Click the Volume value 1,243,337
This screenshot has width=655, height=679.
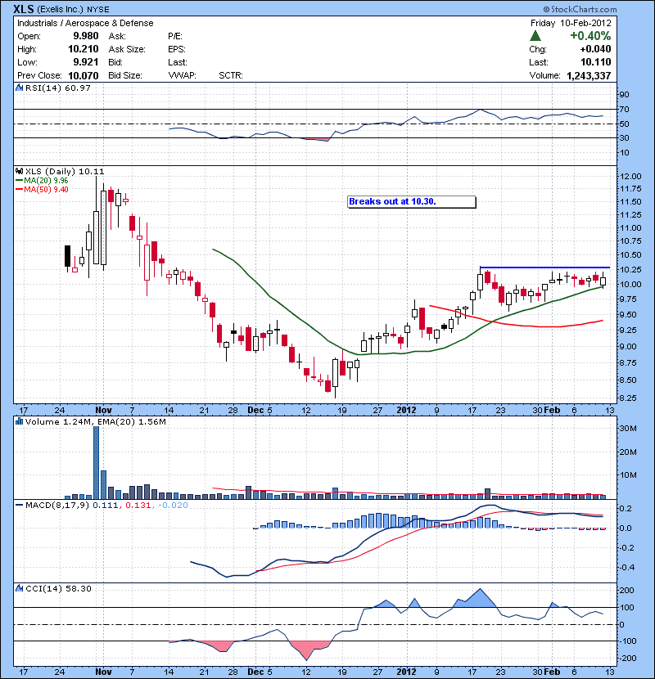click(x=589, y=75)
